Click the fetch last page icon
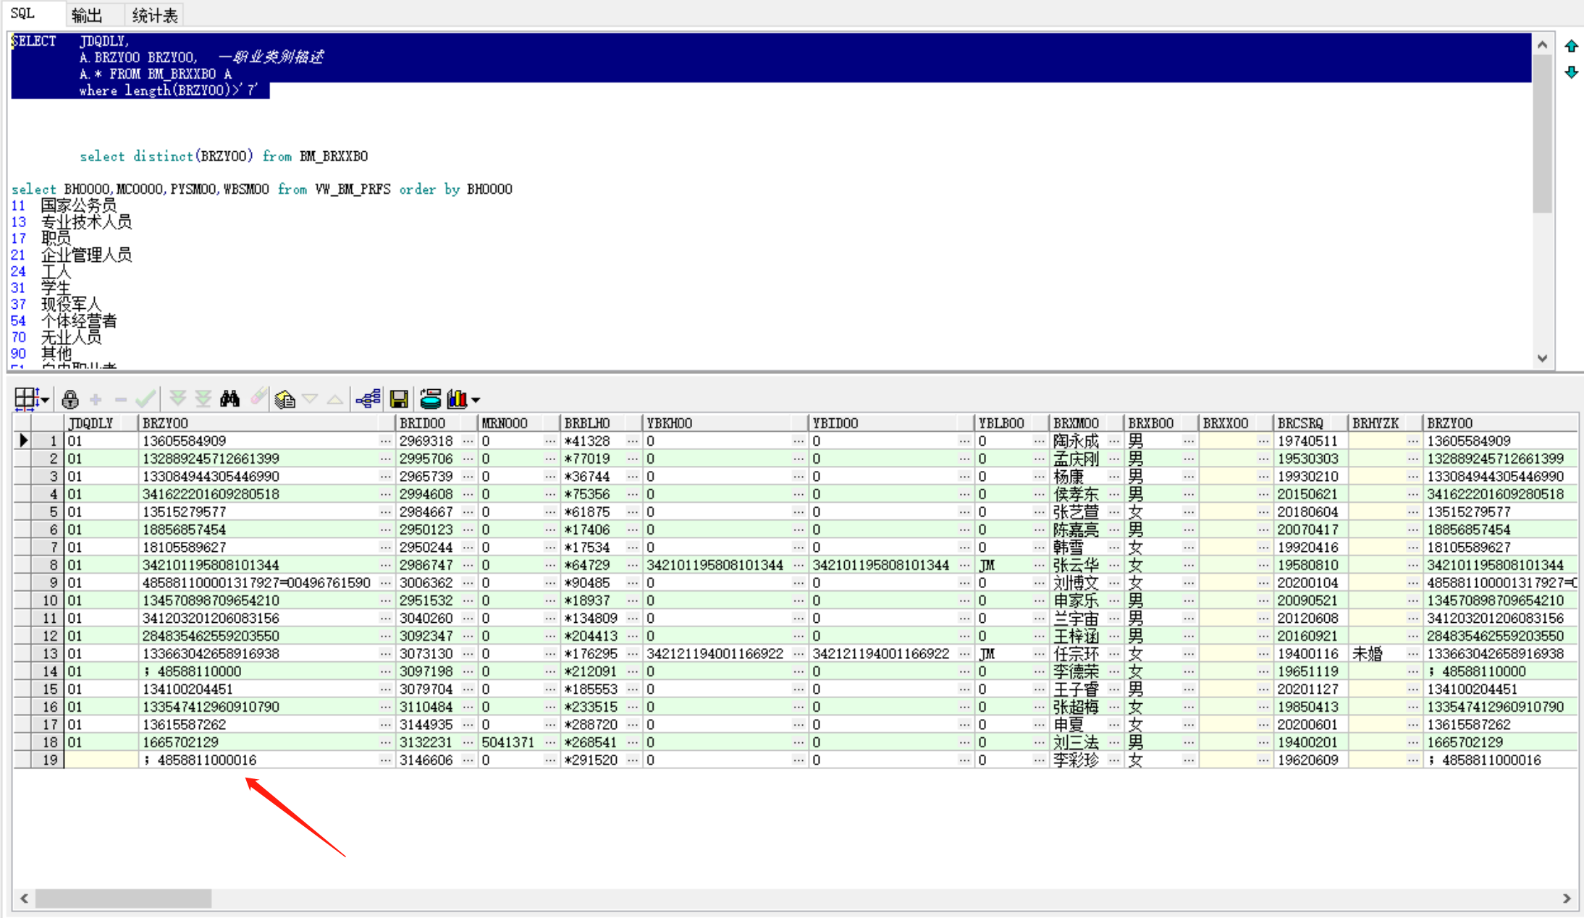Screen dimensions: 1584x918 pyautogui.click(x=203, y=399)
